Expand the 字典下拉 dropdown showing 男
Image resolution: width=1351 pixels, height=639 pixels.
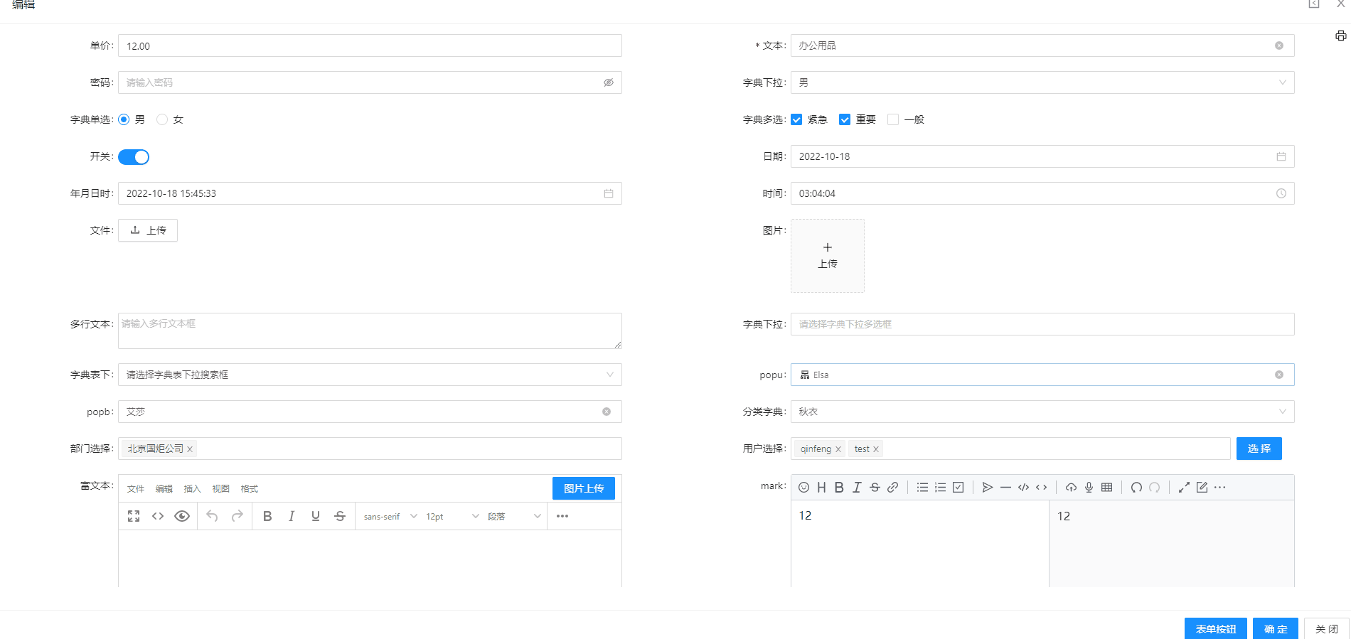click(1042, 82)
